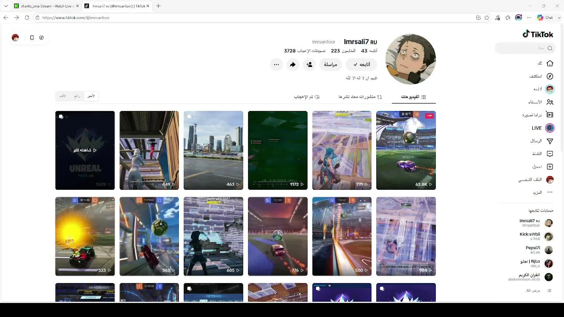Viewport: 564px width, 317px height.
Task: Click the browser forward arrow
Action: [16, 18]
